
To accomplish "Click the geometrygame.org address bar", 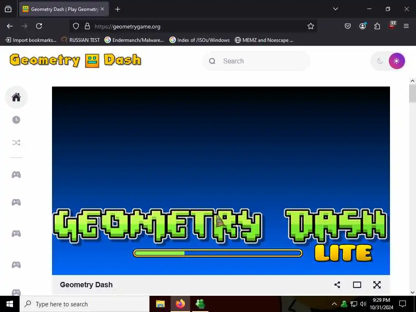I will point(194,26).
